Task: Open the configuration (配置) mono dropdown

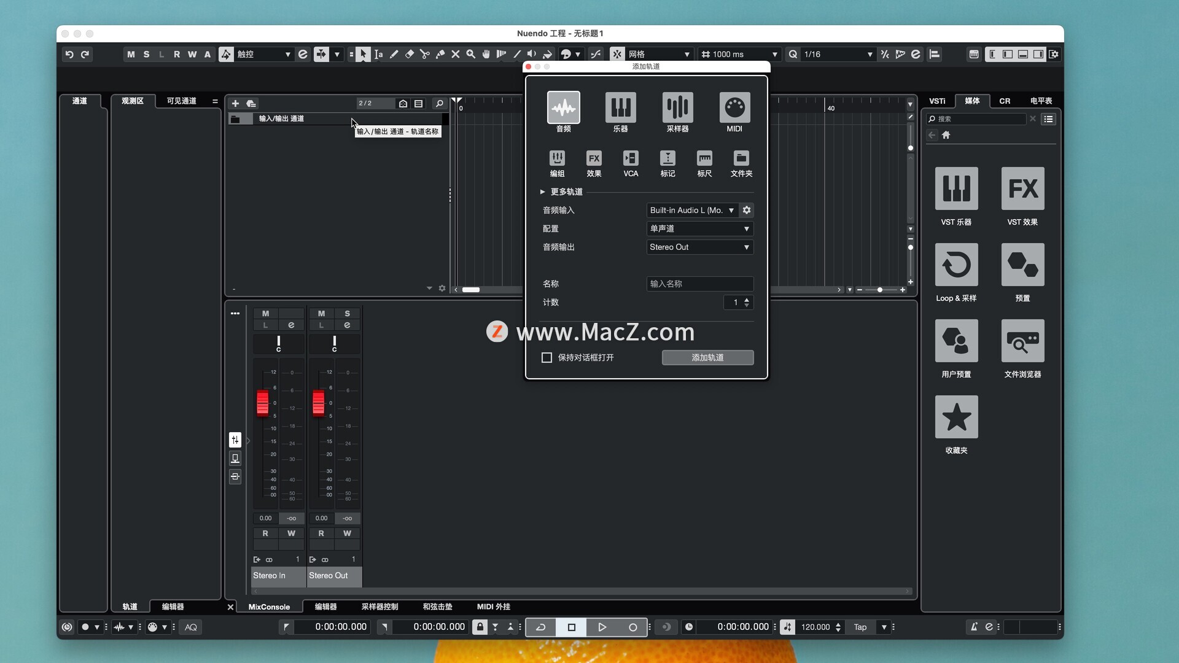Action: click(699, 228)
